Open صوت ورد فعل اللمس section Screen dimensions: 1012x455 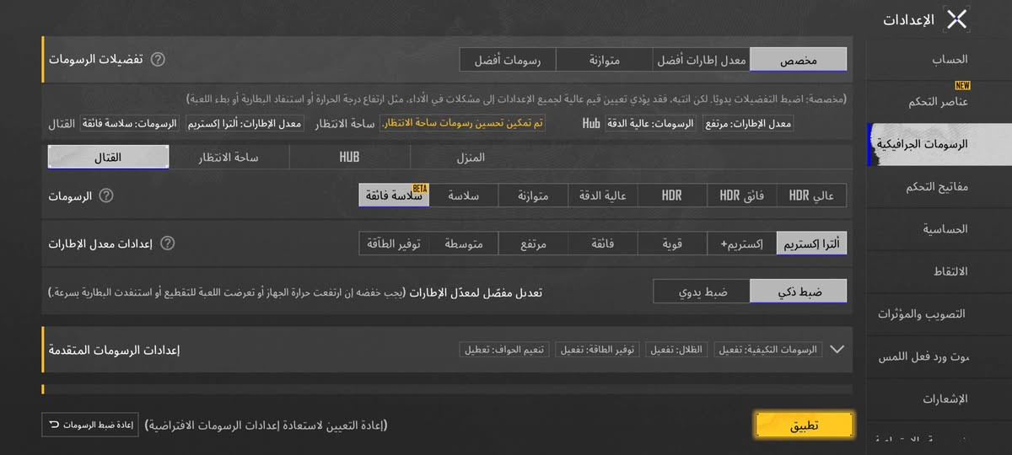coord(939,356)
